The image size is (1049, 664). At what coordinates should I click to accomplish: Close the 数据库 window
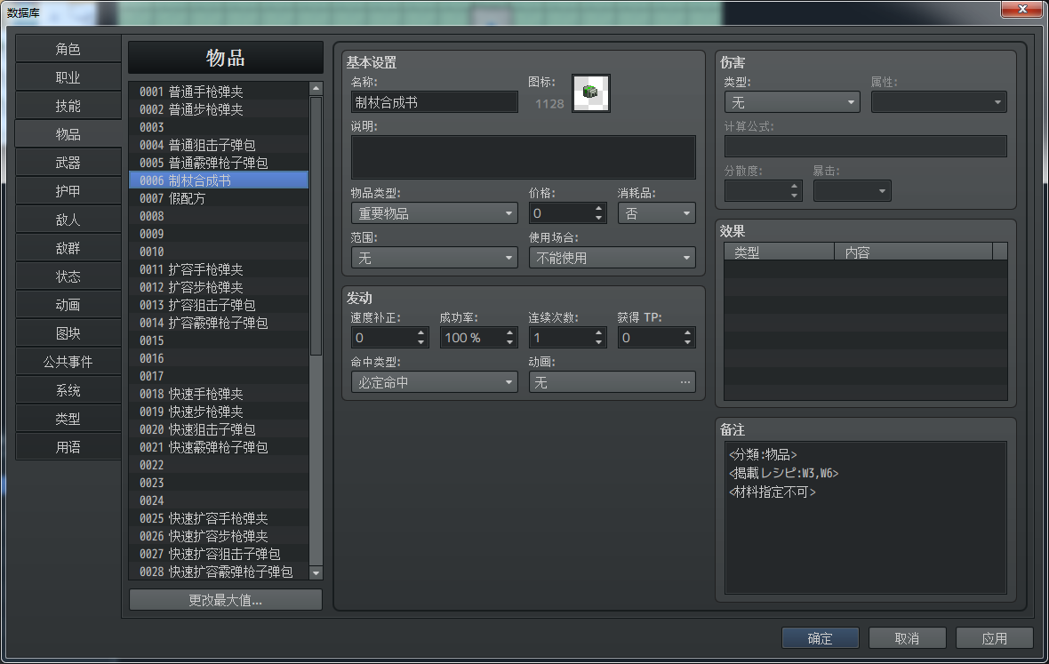1022,9
